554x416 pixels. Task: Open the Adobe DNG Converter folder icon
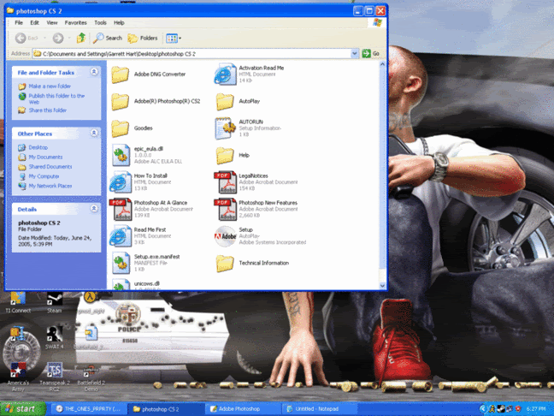tap(121, 74)
